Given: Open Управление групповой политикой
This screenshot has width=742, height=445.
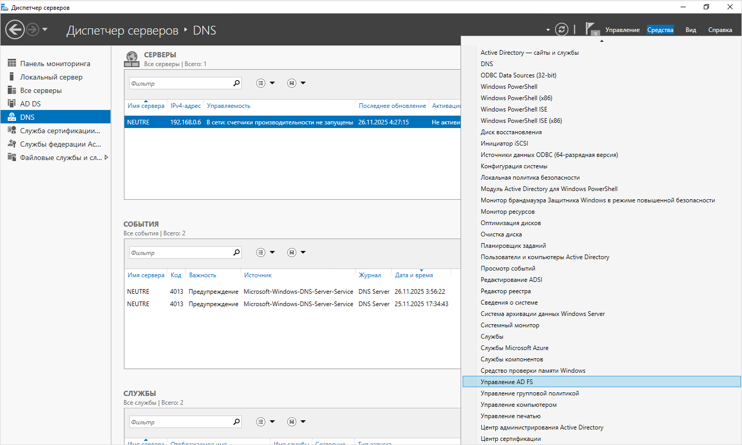Looking at the screenshot, I should [530, 393].
